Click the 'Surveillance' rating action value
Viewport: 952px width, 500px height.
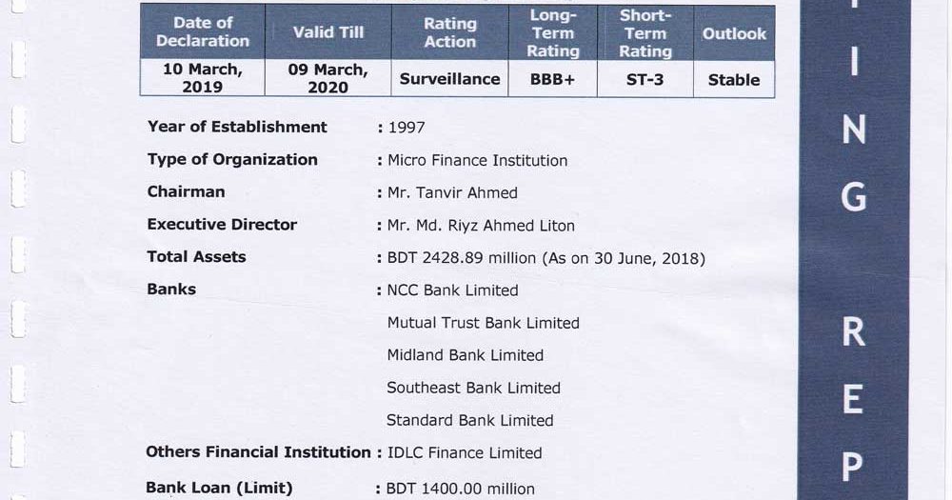[x=450, y=79]
